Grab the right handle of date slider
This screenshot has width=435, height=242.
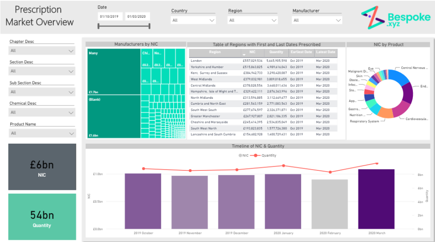[150, 26]
